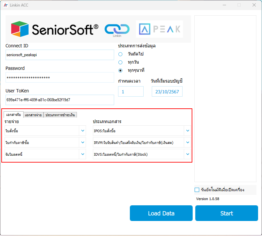Click the Password input field
The width and height of the screenshot is (262, 236).
[60, 77]
